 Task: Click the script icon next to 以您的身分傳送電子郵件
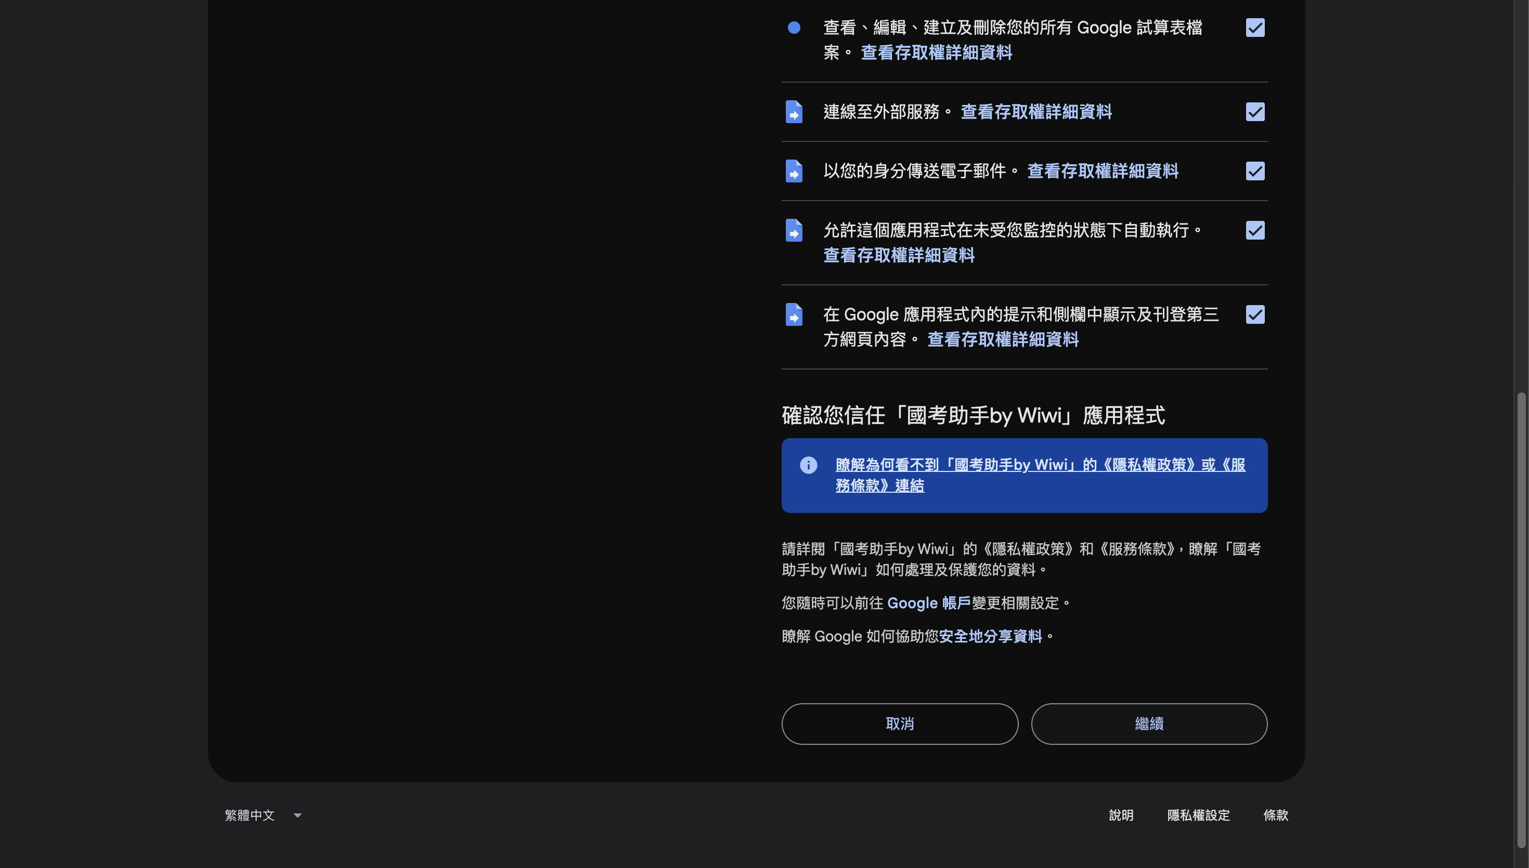(794, 171)
